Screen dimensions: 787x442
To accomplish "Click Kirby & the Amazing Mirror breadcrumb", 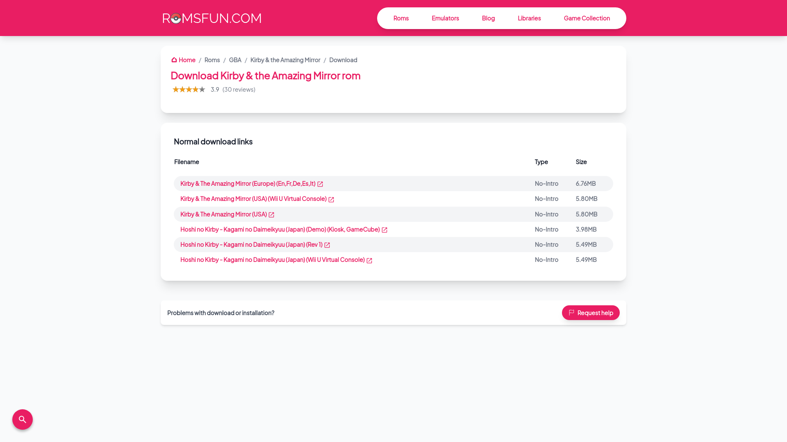I will coord(285,60).
